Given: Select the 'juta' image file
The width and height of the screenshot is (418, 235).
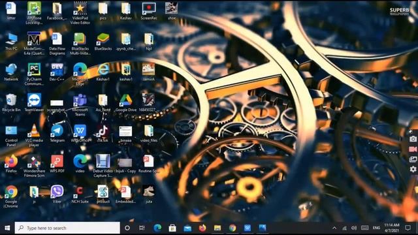Looking at the screenshot, I should click(149, 195).
